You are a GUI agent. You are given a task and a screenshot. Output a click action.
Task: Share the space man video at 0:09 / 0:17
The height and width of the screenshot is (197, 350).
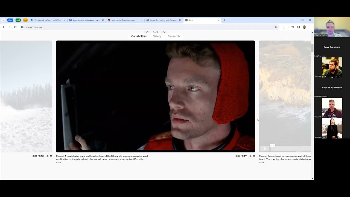tap(254, 156)
